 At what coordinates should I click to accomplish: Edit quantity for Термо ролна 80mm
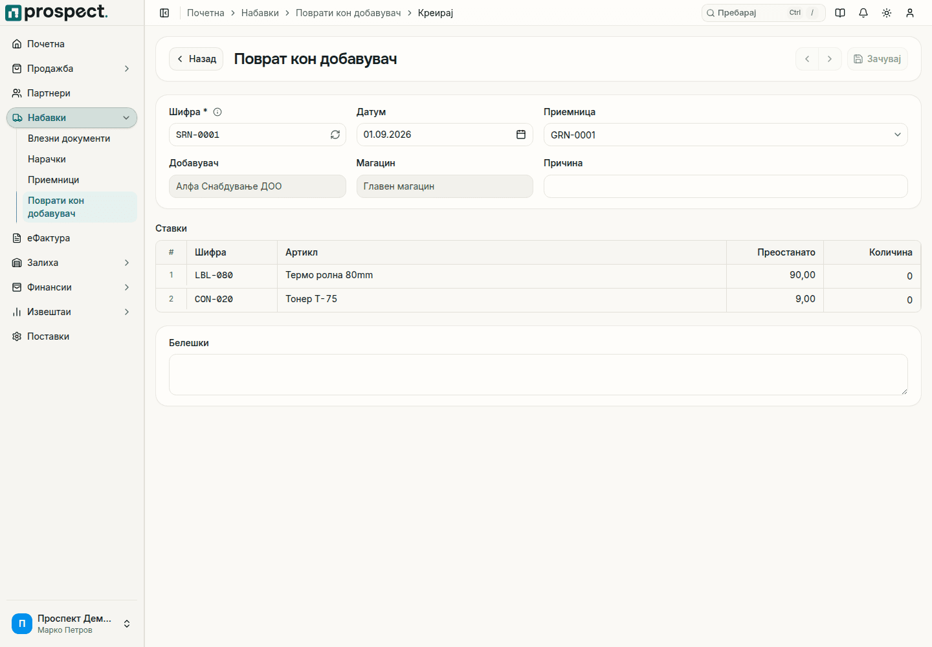(x=872, y=276)
